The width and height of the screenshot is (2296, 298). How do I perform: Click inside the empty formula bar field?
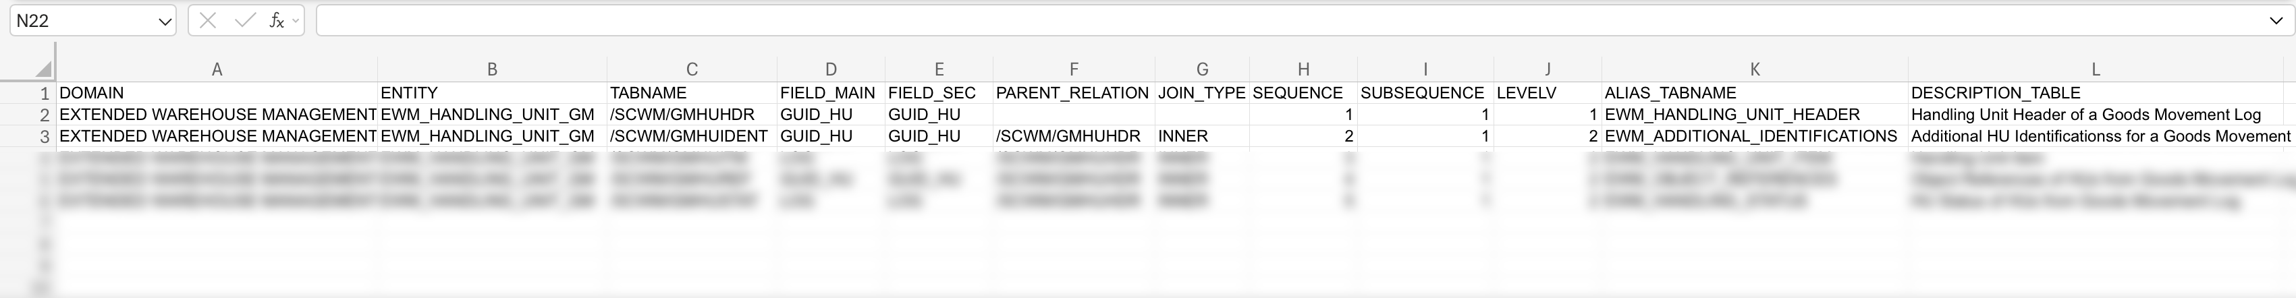1248,20
